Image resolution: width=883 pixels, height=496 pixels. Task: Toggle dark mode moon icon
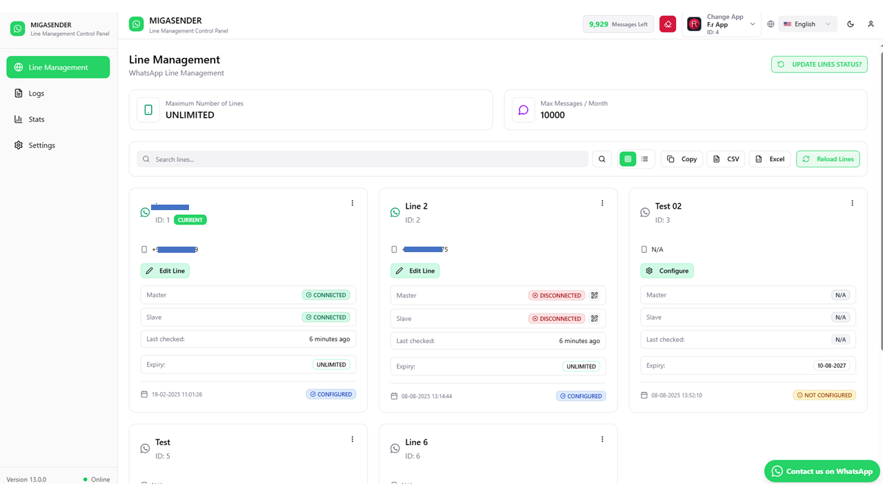[851, 24]
